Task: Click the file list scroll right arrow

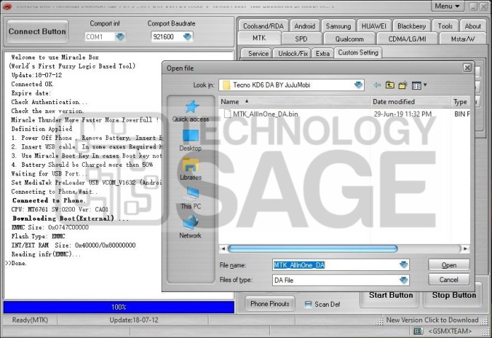Action: tap(465, 249)
